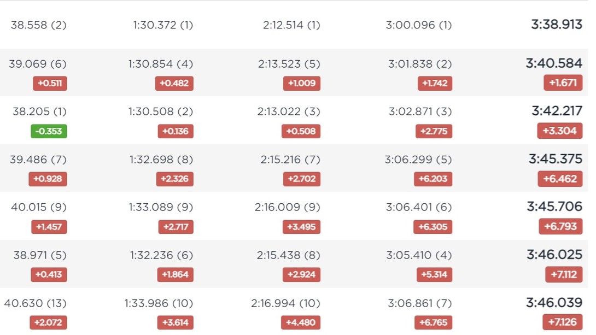Click the +1.671 finish gap badge
Viewport: 596px width, 335px height.
coord(563,83)
